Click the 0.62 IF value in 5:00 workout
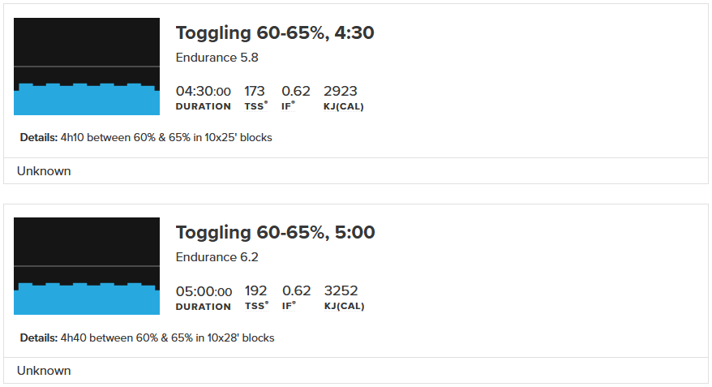 tap(296, 291)
